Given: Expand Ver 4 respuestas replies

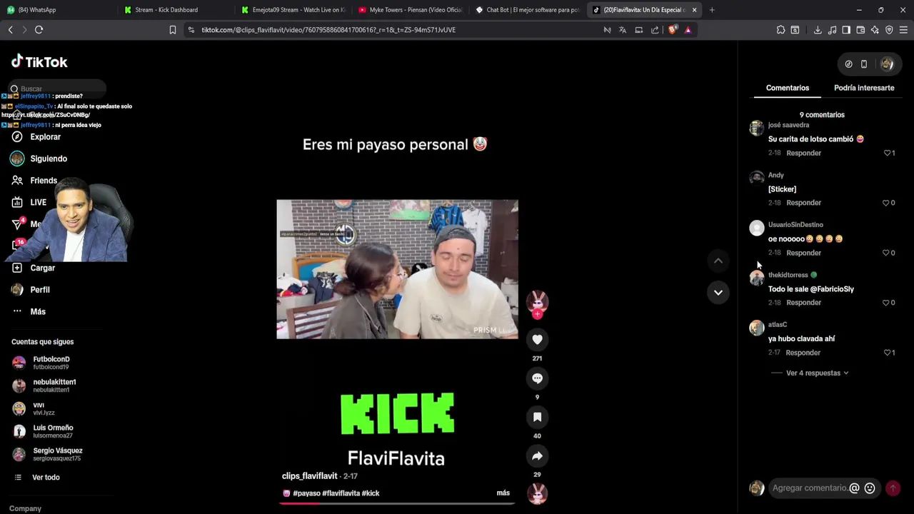Looking at the screenshot, I should coord(817,373).
